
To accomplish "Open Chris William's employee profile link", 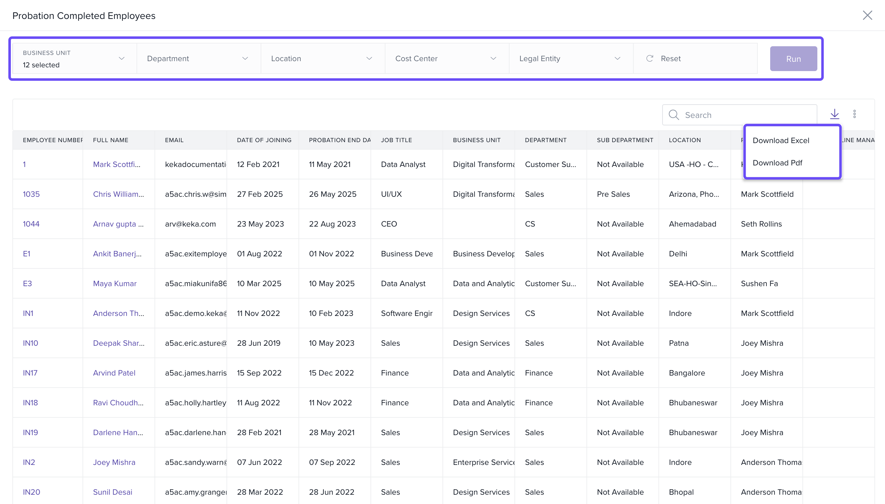I will (118, 194).
